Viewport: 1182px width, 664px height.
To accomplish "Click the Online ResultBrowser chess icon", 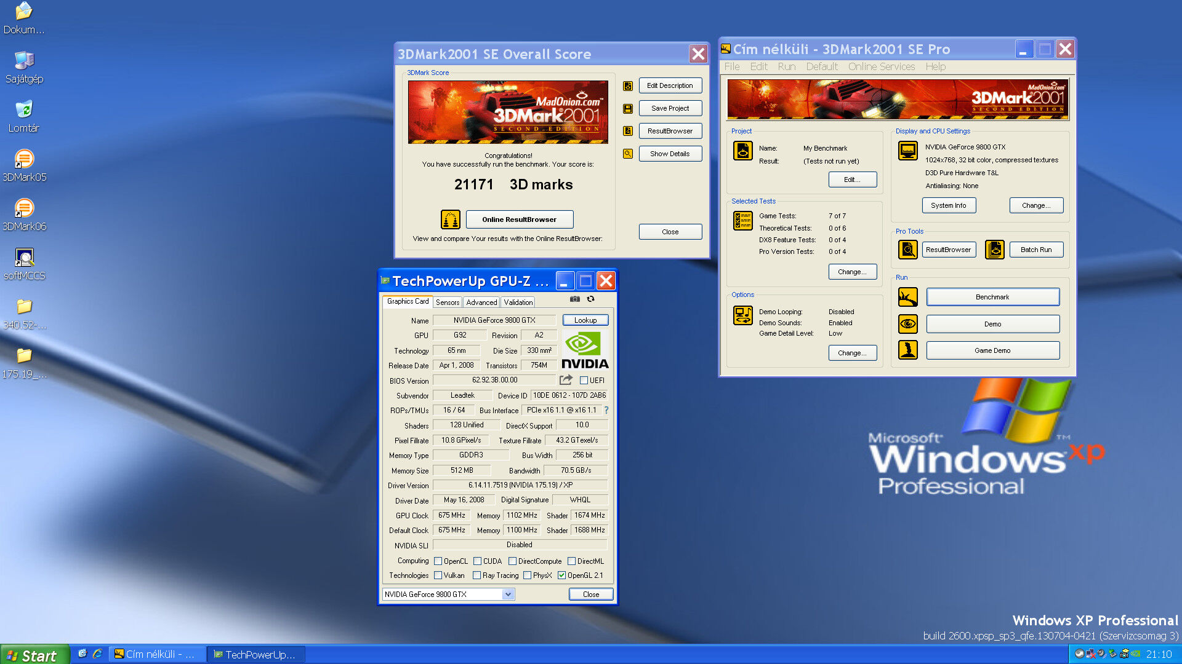I will coord(451,219).
